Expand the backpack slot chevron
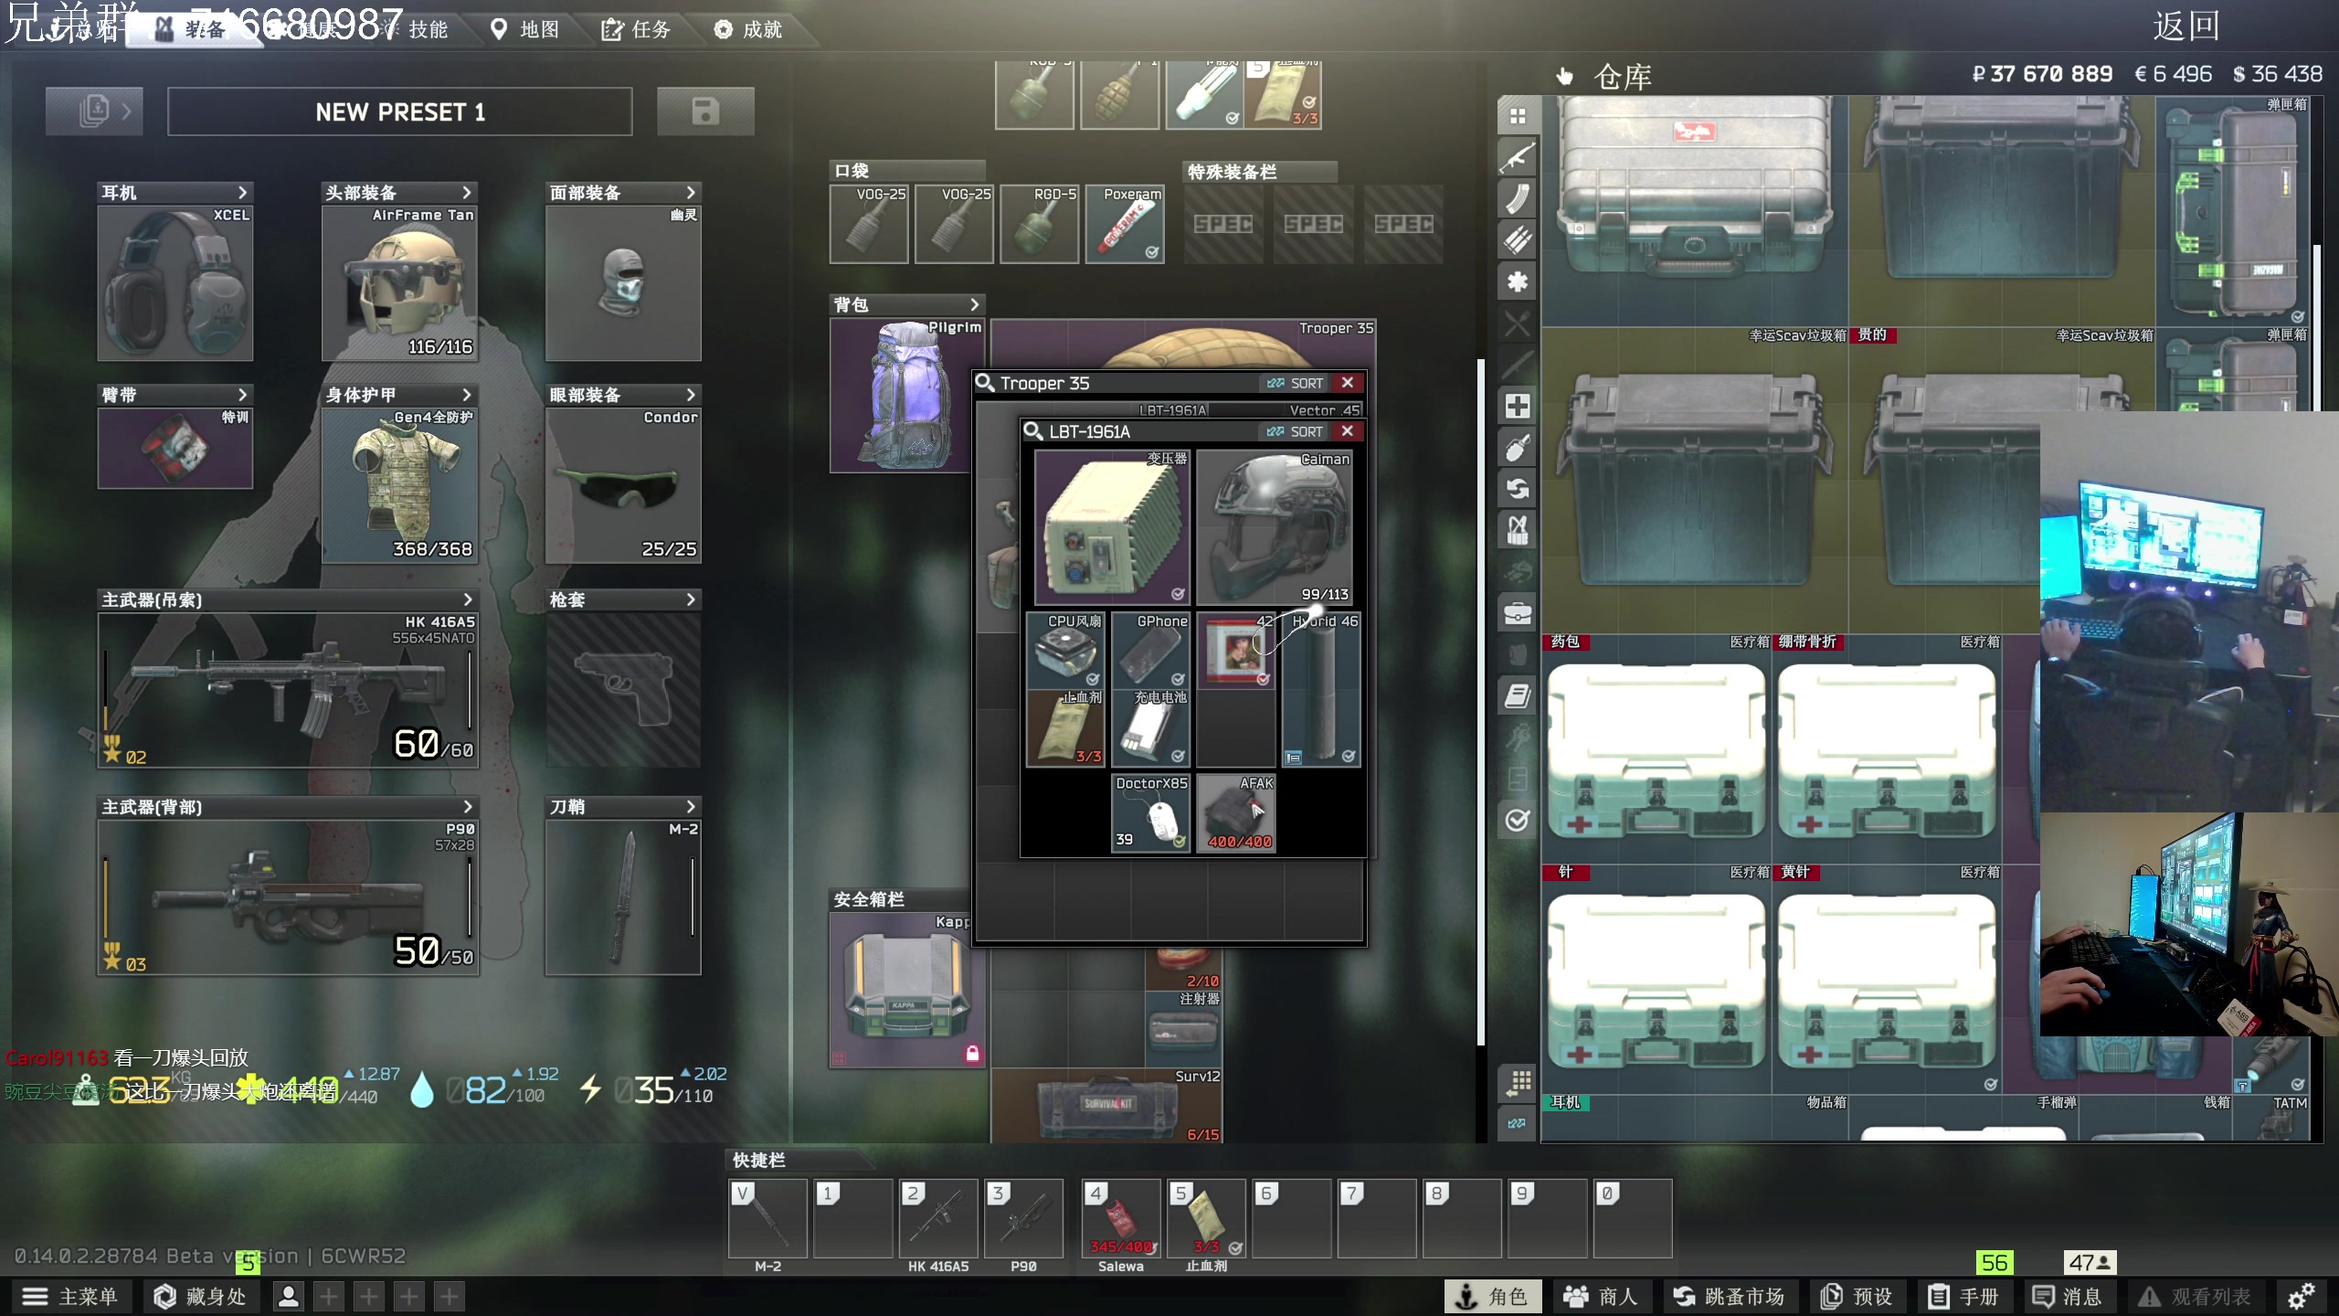The height and width of the screenshot is (1316, 2339). point(974,304)
